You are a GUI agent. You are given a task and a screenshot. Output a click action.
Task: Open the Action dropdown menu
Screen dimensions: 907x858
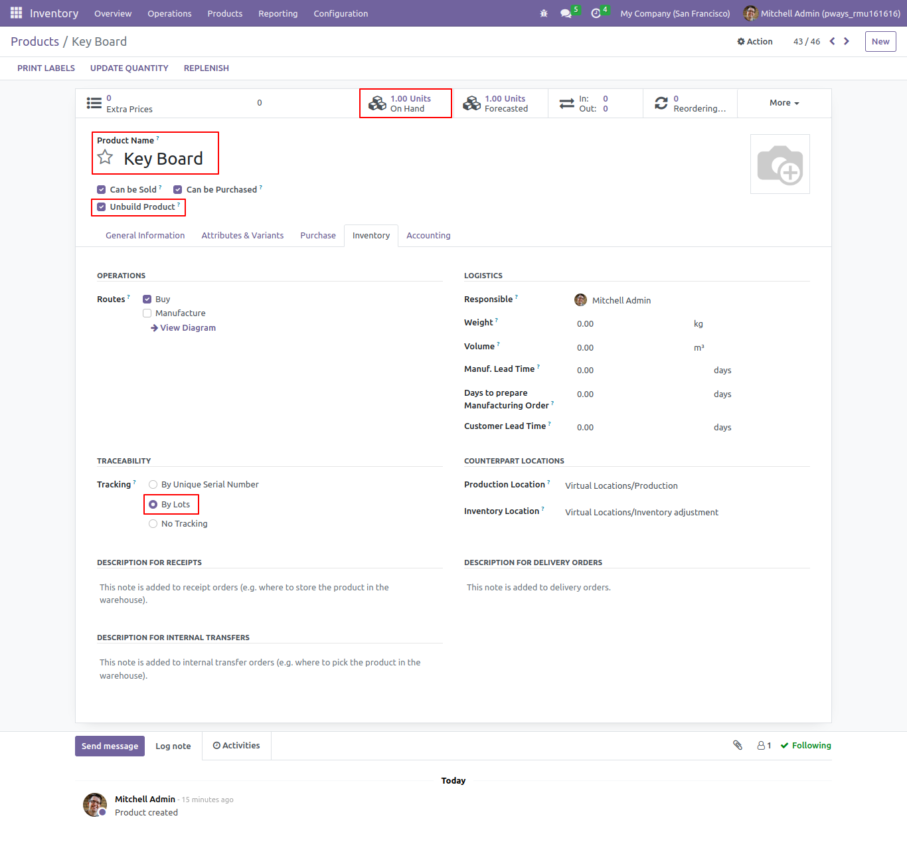[x=755, y=41]
